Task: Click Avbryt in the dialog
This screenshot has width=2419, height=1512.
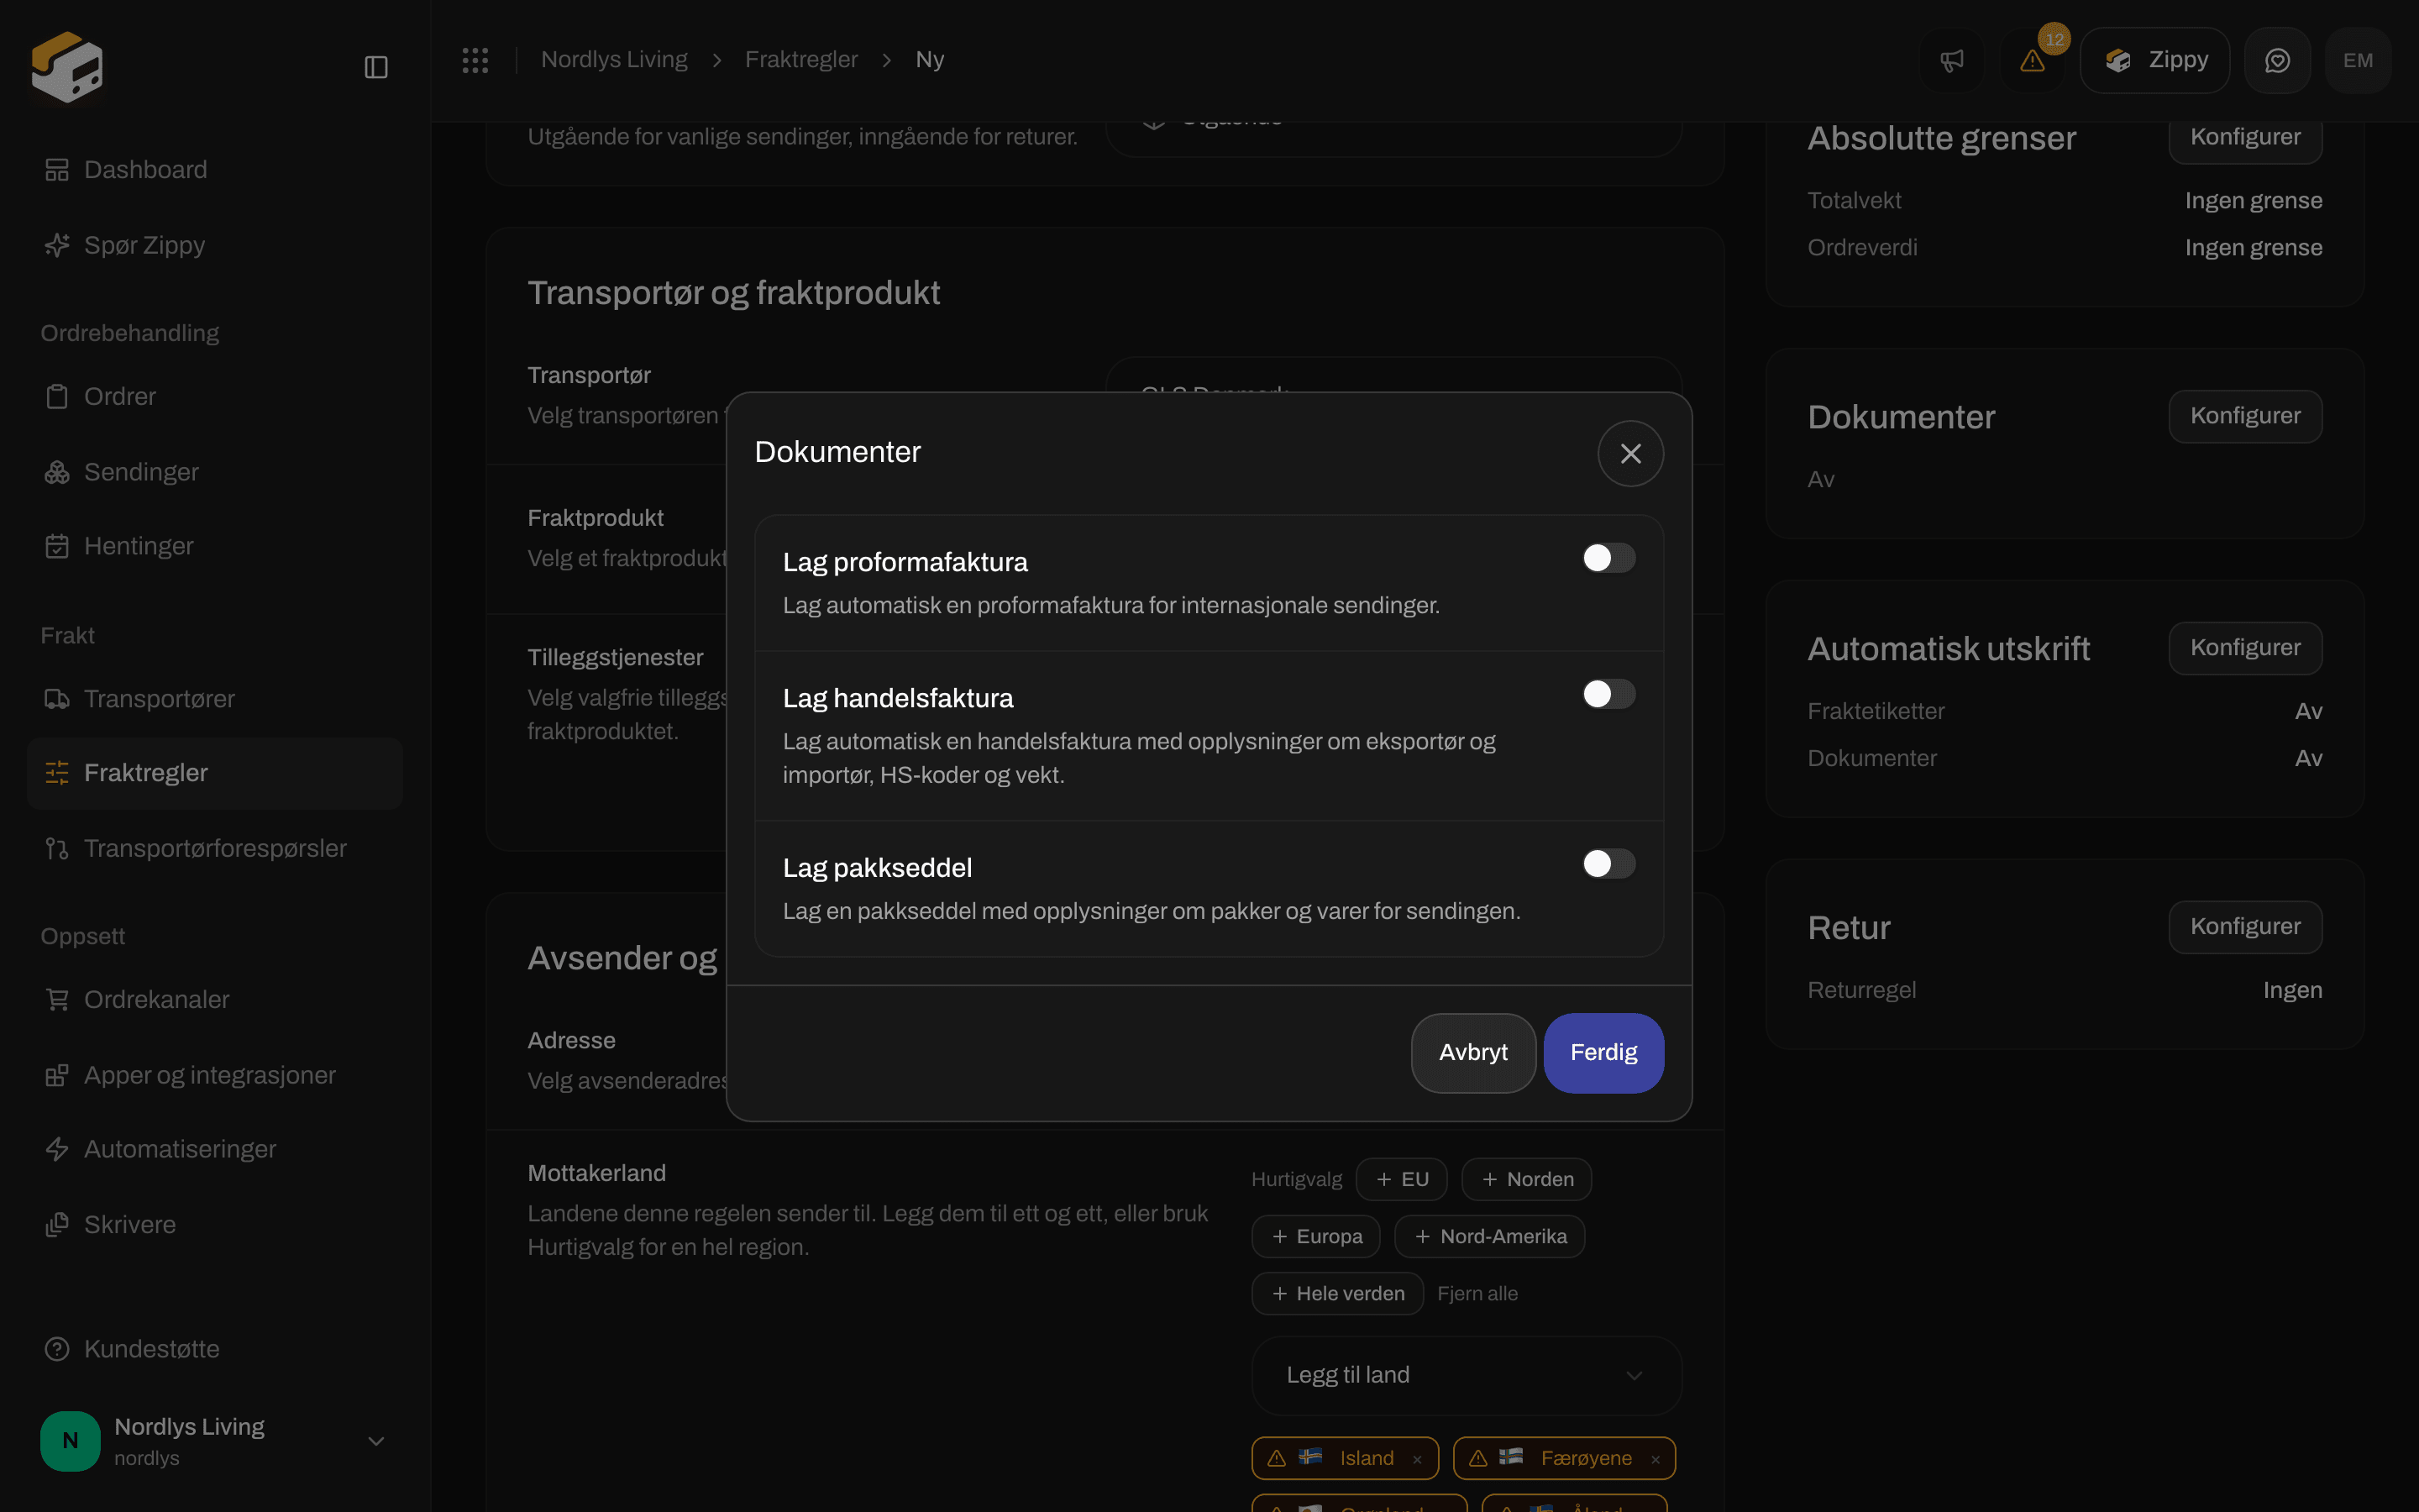Action: 1472,1053
